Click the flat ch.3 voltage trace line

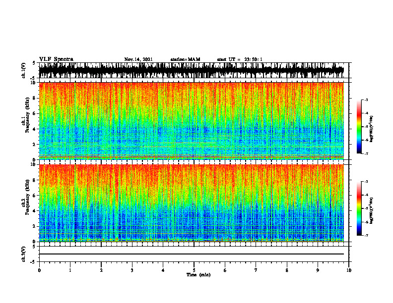[191, 254]
